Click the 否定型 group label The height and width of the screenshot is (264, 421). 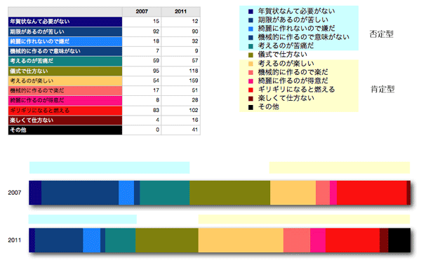pyautogui.click(x=381, y=34)
